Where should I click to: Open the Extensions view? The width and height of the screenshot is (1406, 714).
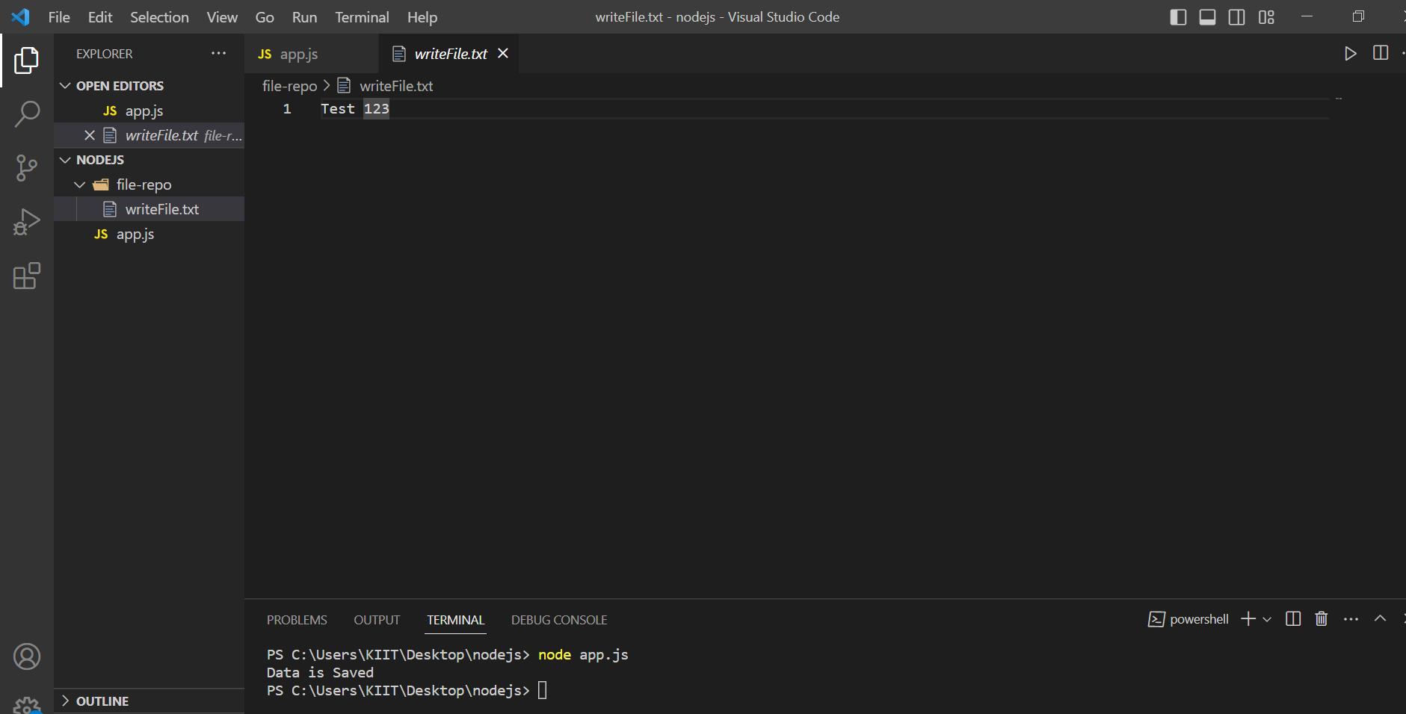pyautogui.click(x=27, y=276)
